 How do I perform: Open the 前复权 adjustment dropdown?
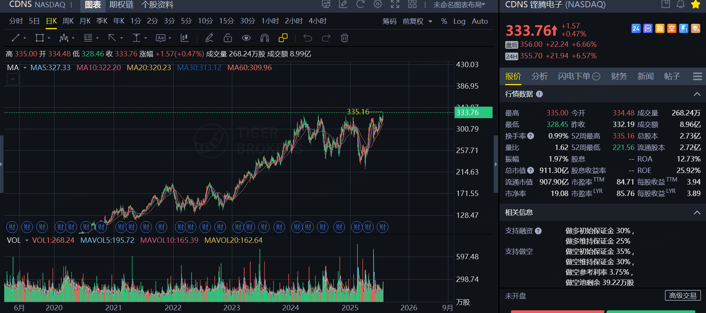(417, 21)
